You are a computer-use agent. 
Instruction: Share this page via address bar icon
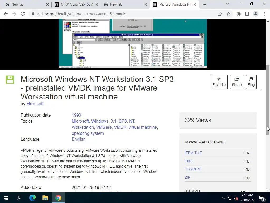click(220, 14)
